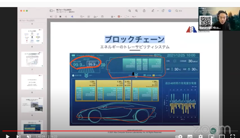Unmute the video with the speaker icon

click(29, 136)
